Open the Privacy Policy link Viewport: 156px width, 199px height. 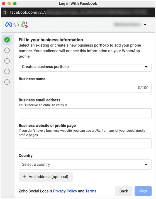point(65,191)
